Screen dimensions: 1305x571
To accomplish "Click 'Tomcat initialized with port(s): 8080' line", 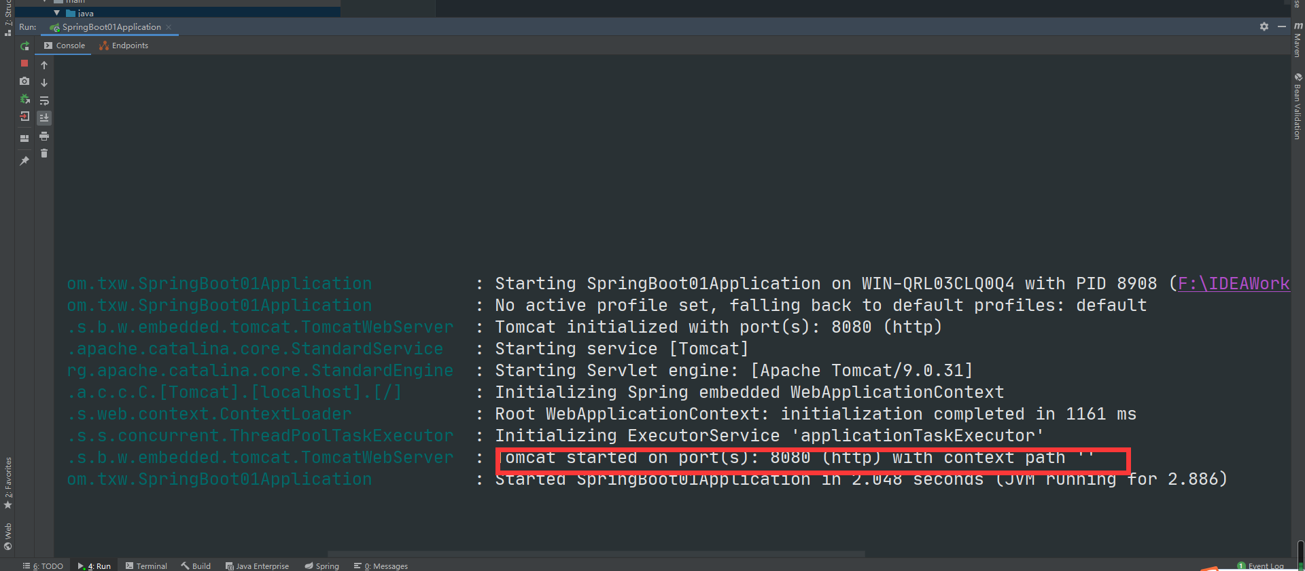I will (718, 327).
